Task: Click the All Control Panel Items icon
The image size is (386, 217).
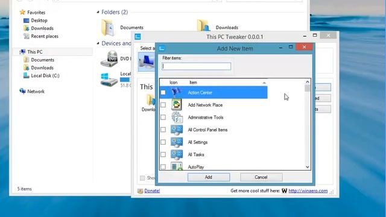Action: pyautogui.click(x=177, y=130)
